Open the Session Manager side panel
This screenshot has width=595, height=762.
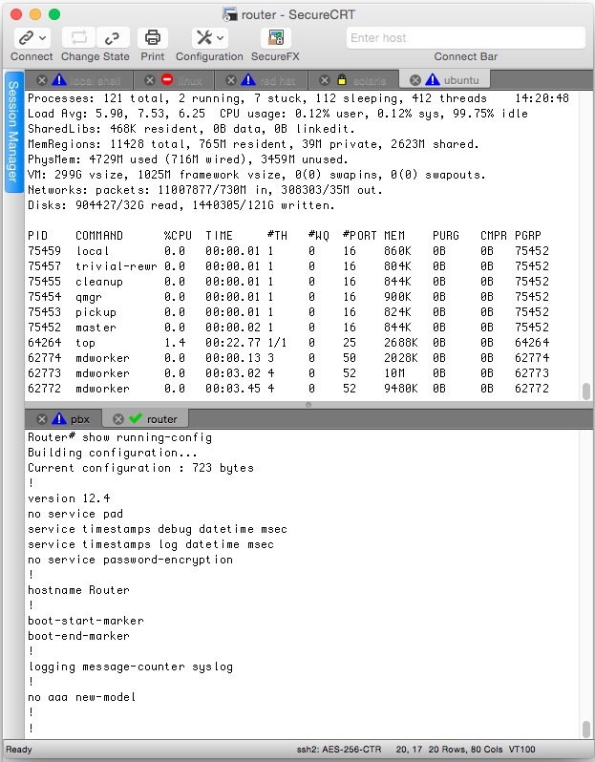13,131
